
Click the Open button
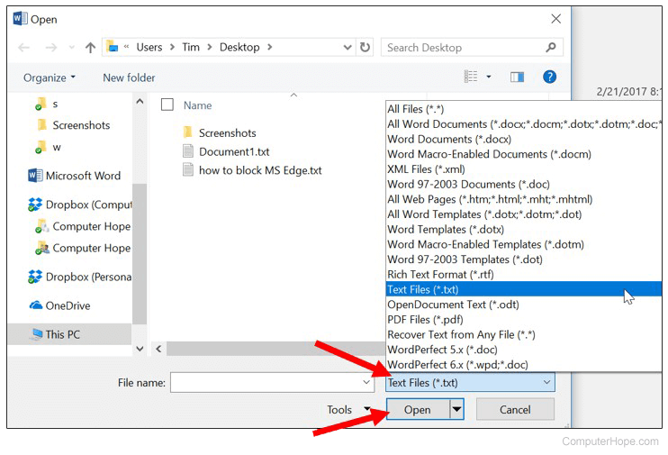(418, 409)
